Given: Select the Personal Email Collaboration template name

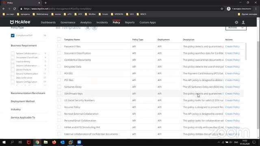Looking at the screenshot, I should click(80, 120).
